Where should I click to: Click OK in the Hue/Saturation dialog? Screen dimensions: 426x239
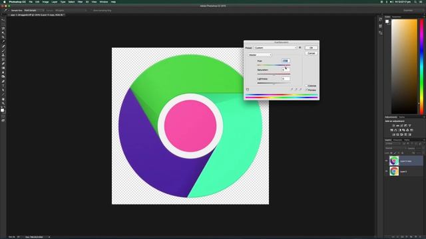[311, 48]
